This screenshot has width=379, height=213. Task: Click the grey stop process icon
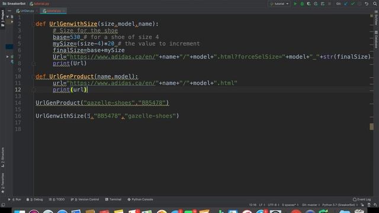329,4
